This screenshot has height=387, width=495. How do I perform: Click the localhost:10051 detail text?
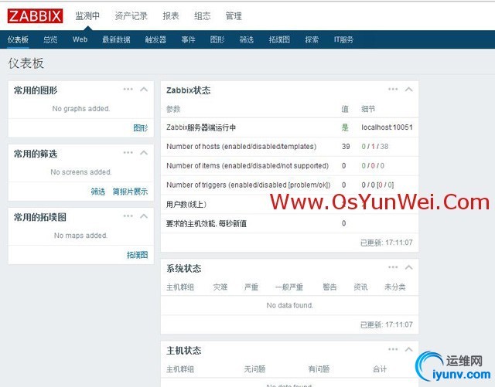click(387, 127)
